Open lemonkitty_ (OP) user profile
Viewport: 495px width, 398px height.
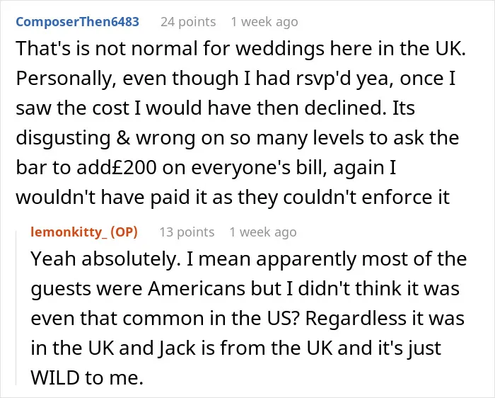(84, 232)
